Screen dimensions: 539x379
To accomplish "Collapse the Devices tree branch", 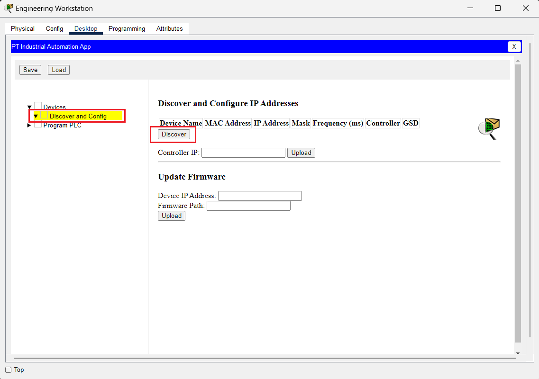I will pyautogui.click(x=29, y=107).
